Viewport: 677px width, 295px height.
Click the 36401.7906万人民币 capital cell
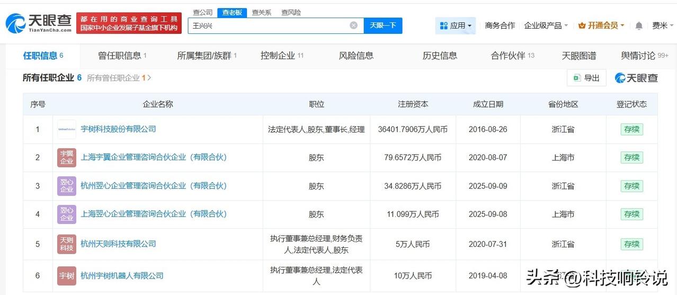pyautogui.click(x=413, y=129)
